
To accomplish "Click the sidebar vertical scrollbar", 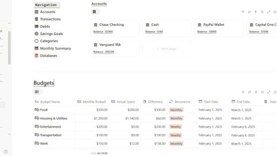I will click(x=9, y=48).
